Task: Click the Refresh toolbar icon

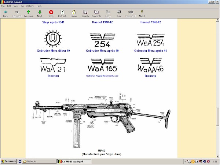Action: click(62, 12)
